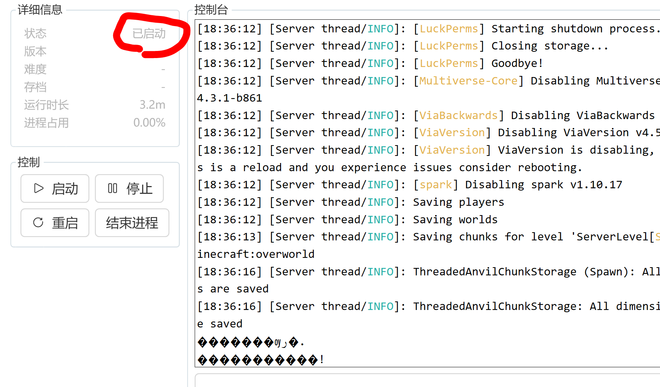
Task: Click the 难度 difficulty value dash
Action: click(163, 69)
